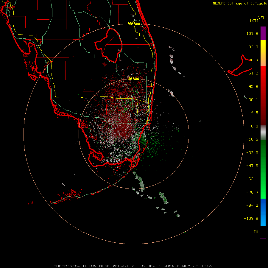Pick the blue segment of the color bar
Image resolution: width=268 pixels, height=268 pixels.
click(x=263, y=212)
